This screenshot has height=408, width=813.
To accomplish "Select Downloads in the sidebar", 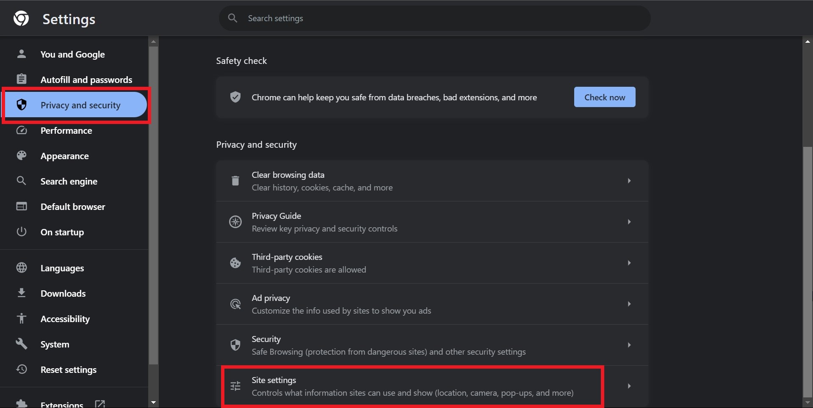I will coord(63,293).
